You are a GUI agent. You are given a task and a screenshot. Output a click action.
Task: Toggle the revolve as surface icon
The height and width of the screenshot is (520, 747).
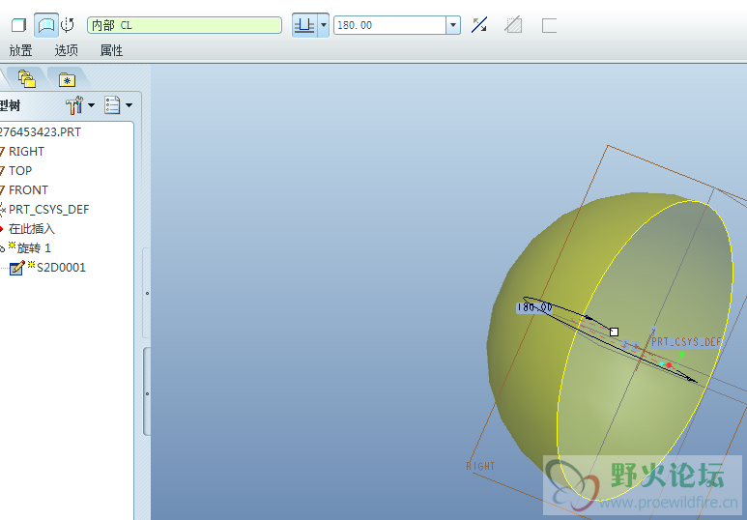pyautogui.click(x=46, y=25)
